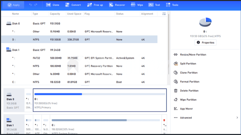Screen dimensions: 241x135
Task: Click the 81.89GB used space cell
Action: point(72,82)
